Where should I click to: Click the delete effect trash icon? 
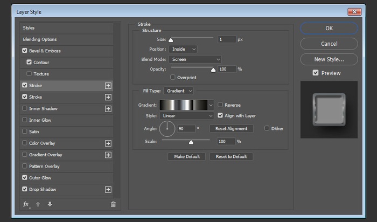(x=113, y=204)
